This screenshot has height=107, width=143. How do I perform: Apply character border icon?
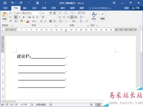coord(55,13)
